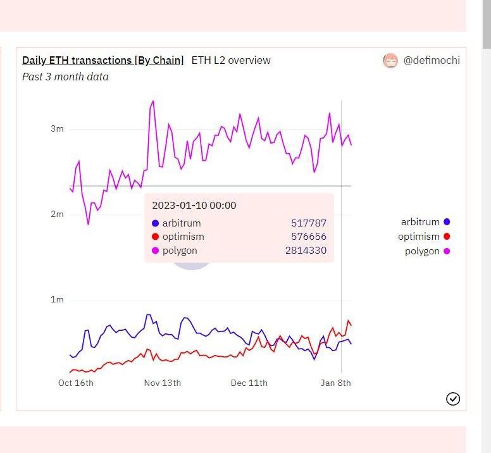
Task: Open the @defimochi profile link
Action: (432, 60)
